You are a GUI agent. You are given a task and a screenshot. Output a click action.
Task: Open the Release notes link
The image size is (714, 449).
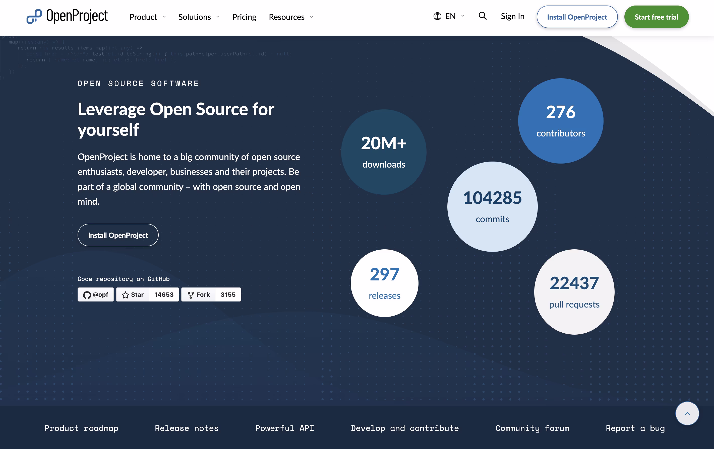pos(187,428)
